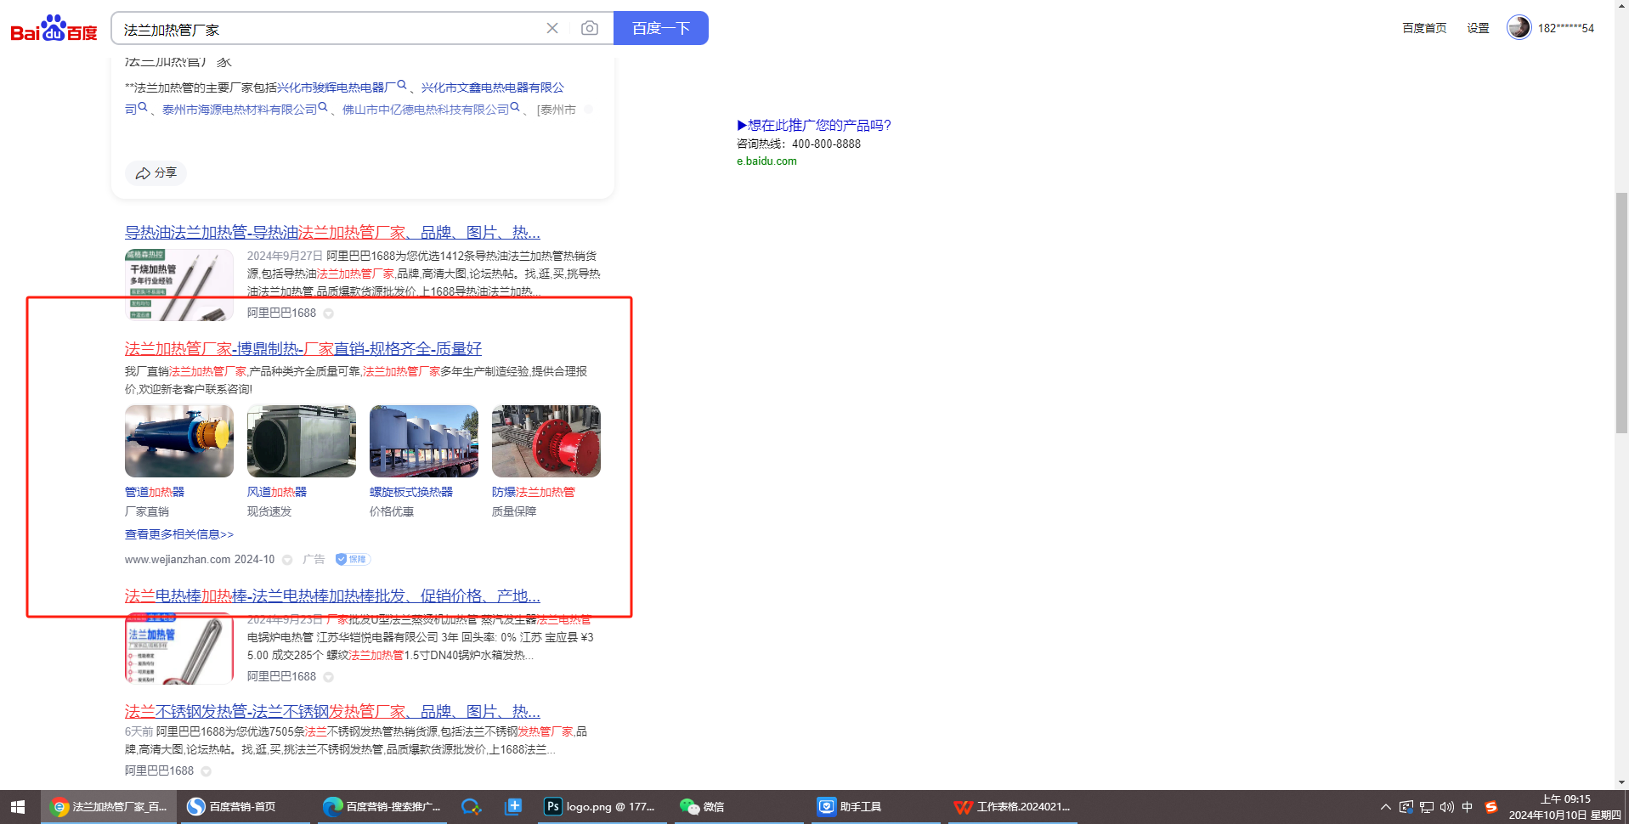Open the 兴化市骏辉电热电器厂 link
This screenshot has height=824, width=1629.
337,87
